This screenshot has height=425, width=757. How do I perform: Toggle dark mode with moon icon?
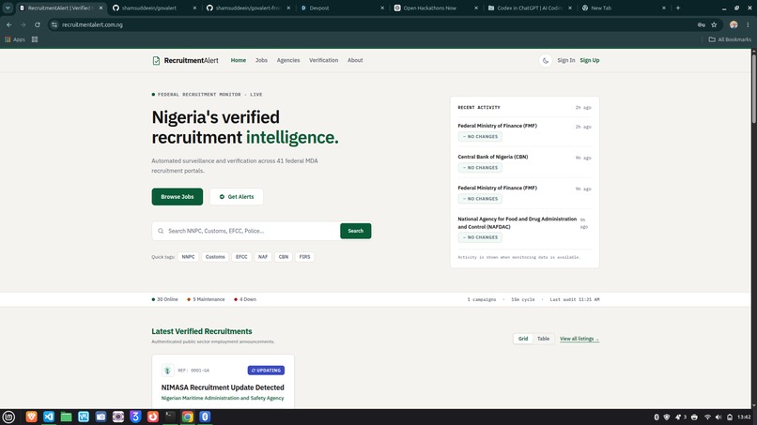pos(546,60)
